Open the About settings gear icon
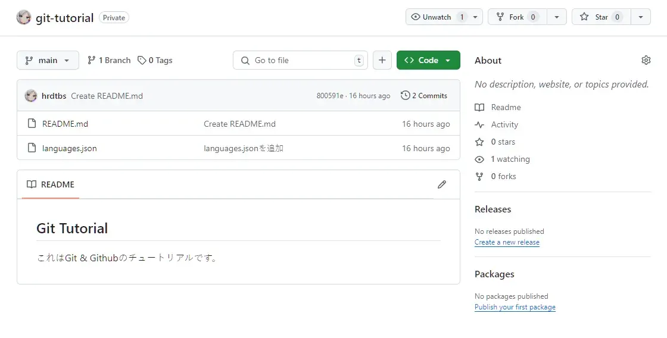Viewport: 667px width, 338px height. [x=646, y=60]
